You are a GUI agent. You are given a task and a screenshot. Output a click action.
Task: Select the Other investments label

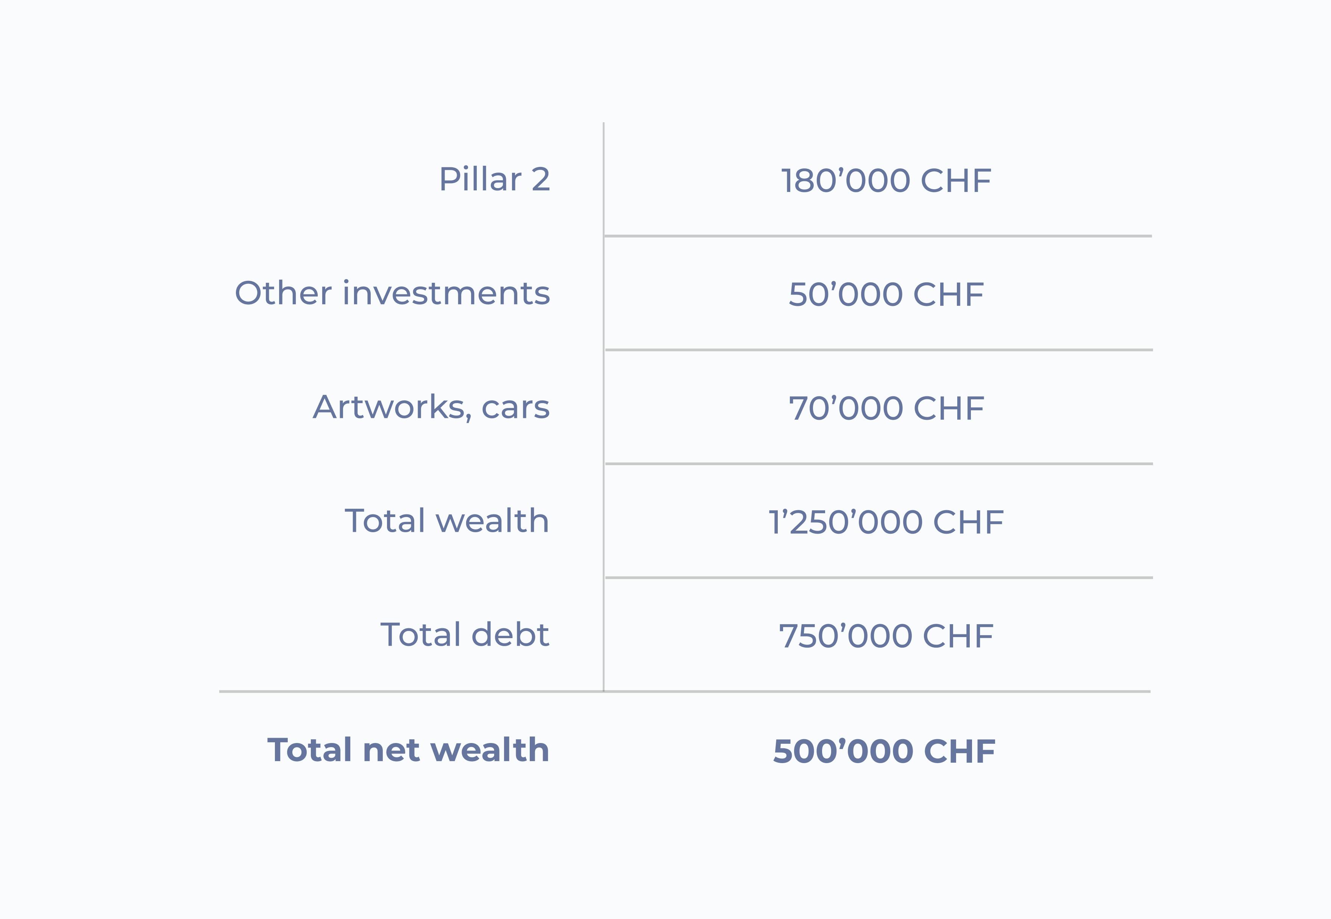point(392,293)
